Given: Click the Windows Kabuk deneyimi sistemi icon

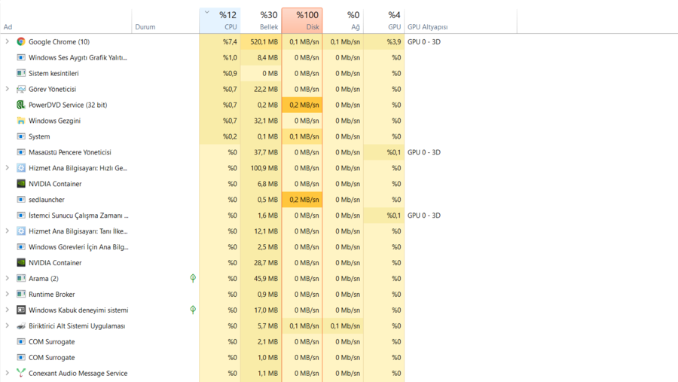Looking at the screenshot, I should [x=21, y=310].
